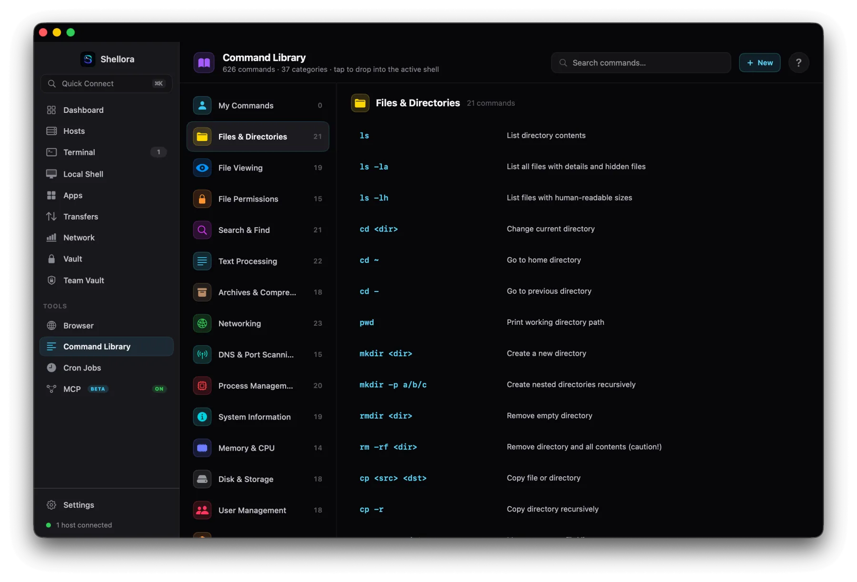
Task: Click the Apps tiles icon
Action: pyautogui.click(x=51, y=195)
